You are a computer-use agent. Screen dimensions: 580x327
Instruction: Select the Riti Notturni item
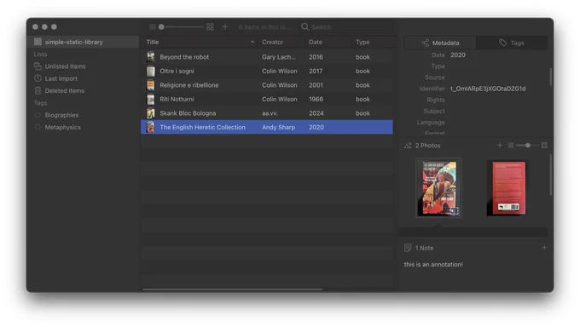click(267, 100)
